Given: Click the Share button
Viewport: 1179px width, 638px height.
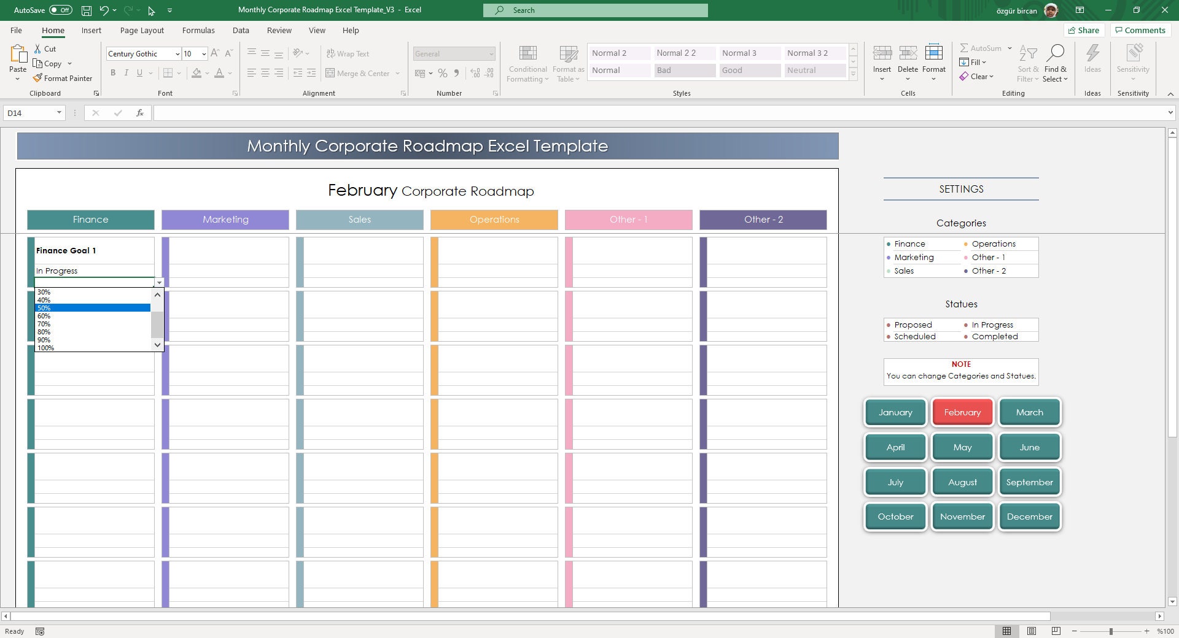Looking at the screenshot, I should [1084, 30].
